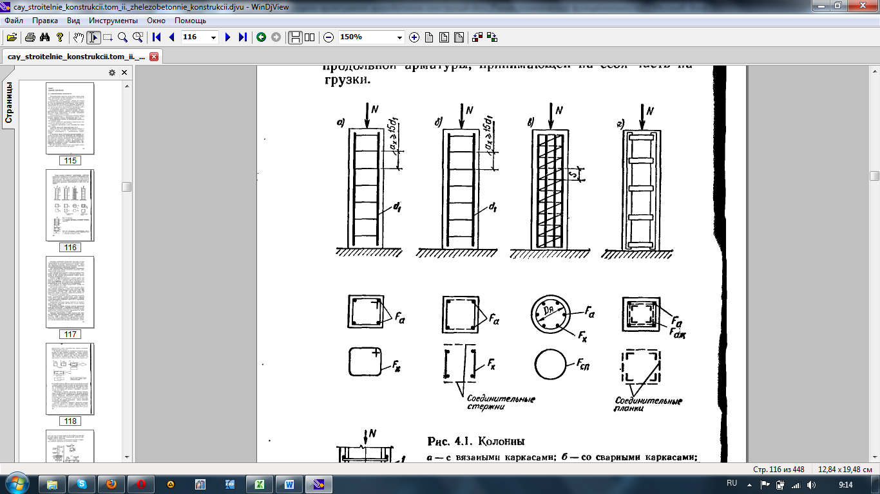This screenshot has height=494, width=880.
Task: Select the Hand drag tool
Action: point(79,37)
